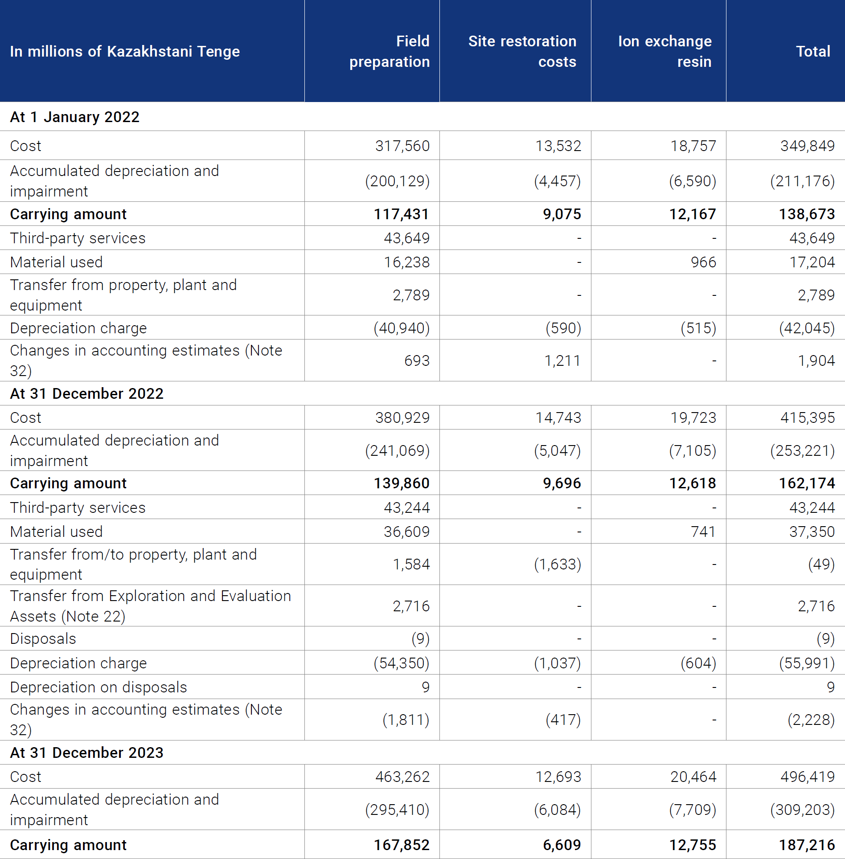The width and height of the screenshot is (845, 859).
Task: Click the final carrying amount total 187,216
Action: coord(807,845)
